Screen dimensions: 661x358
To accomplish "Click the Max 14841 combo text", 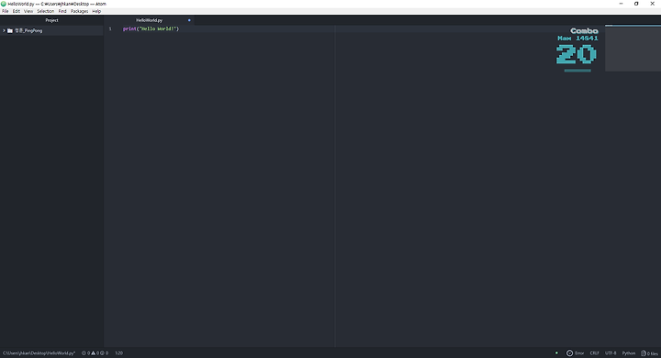I will (x=577, y=39).
